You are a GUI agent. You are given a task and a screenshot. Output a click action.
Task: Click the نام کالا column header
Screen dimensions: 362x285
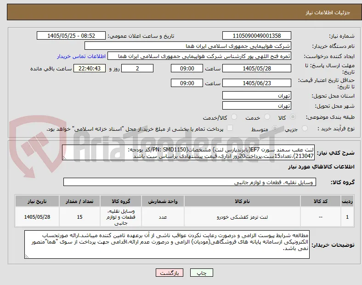(x=242, y=201)
